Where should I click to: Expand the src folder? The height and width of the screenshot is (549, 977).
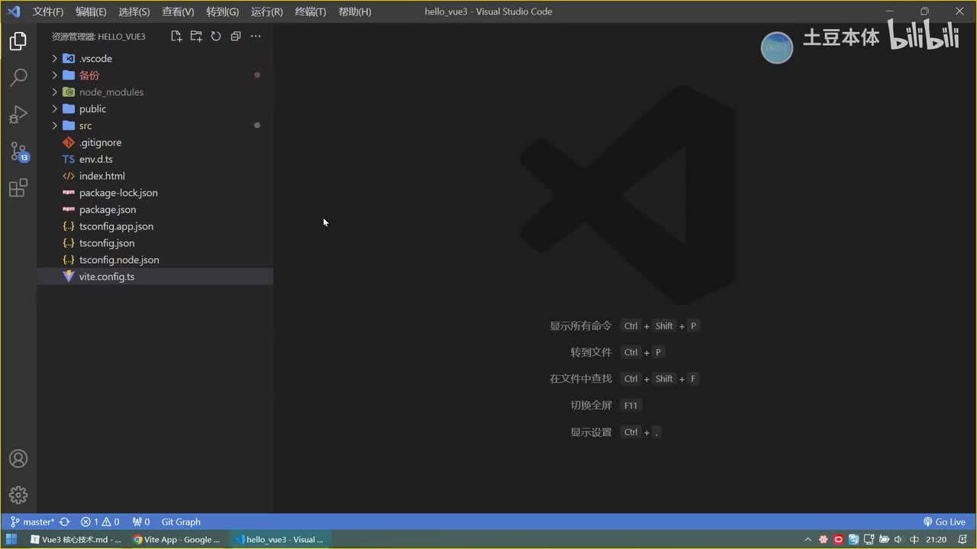point(154,125)
